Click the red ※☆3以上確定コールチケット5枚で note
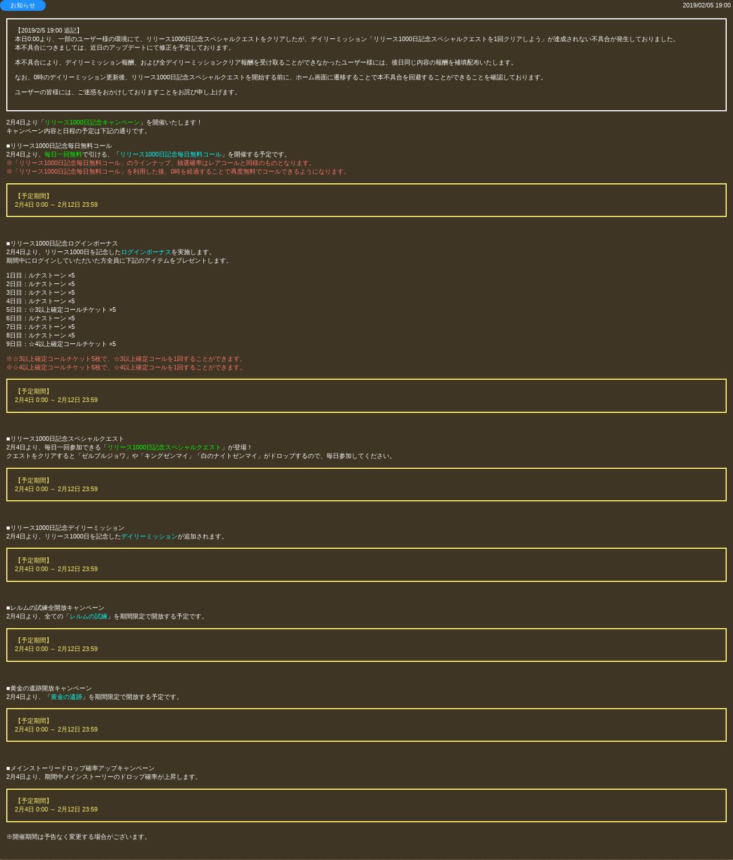733x860 pixels. click(x=126, y=359)
